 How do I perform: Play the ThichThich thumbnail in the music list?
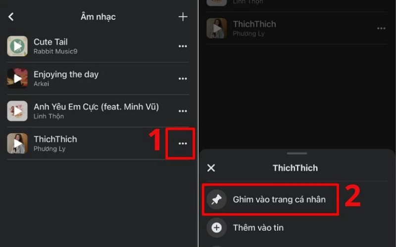pos(17,143)
